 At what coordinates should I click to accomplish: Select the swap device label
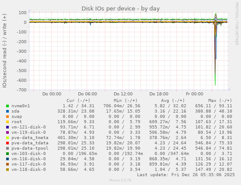tap(17, 117)
